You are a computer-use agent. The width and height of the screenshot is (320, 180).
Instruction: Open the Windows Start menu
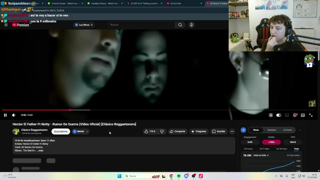[x=119, y=176]
